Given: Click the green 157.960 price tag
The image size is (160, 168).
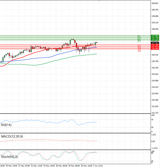Looking at the screenshot, I should point(155,36).
